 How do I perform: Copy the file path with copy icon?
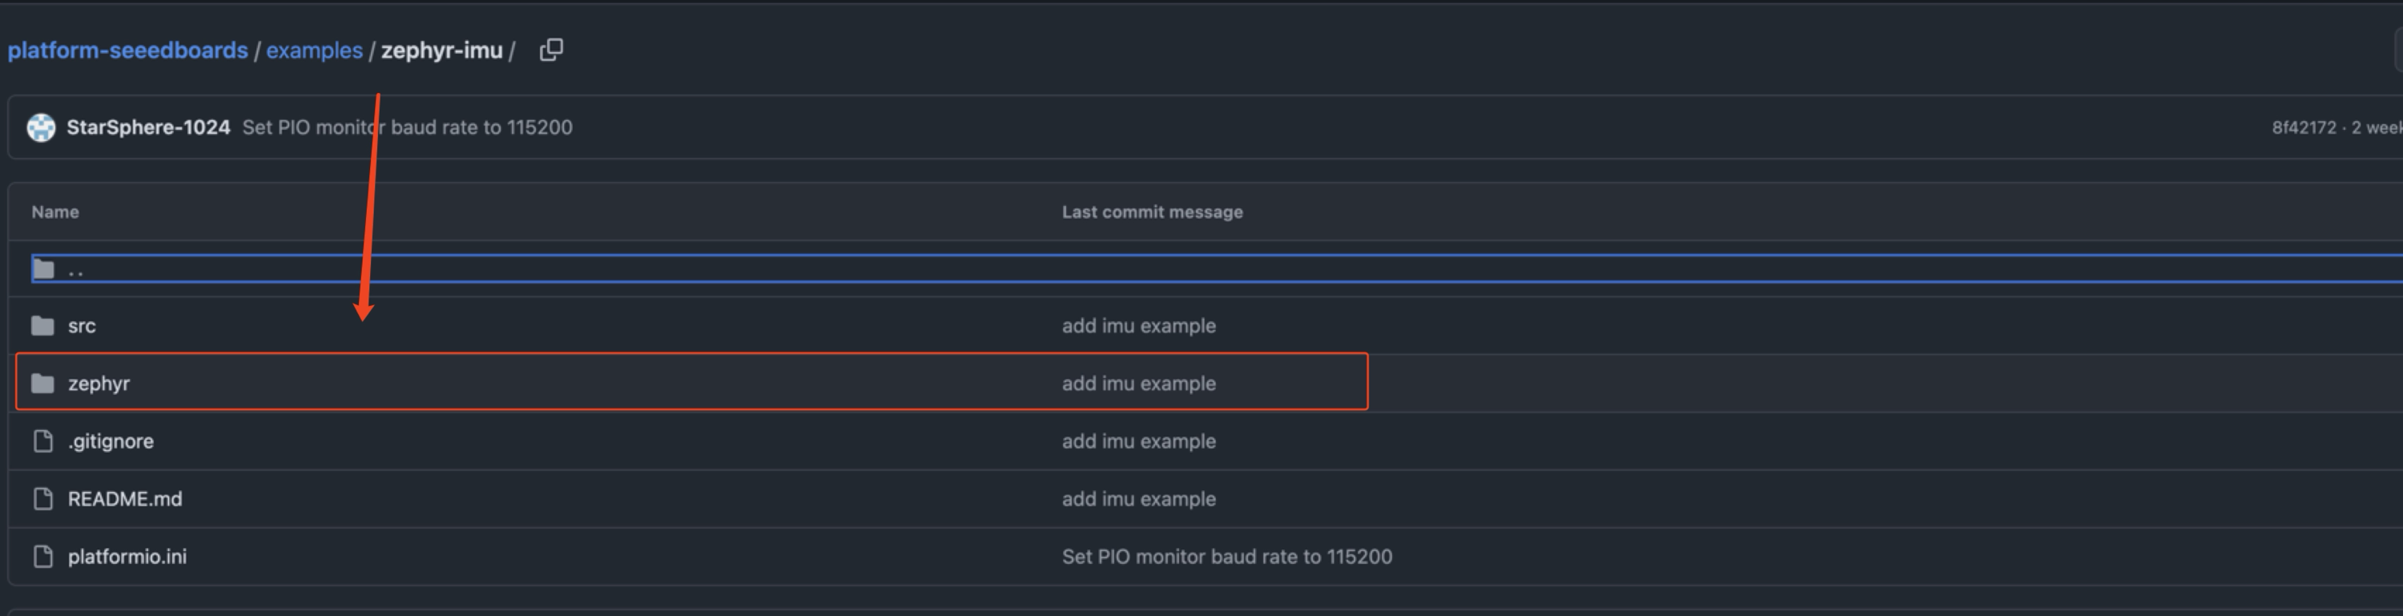[551, 50]
